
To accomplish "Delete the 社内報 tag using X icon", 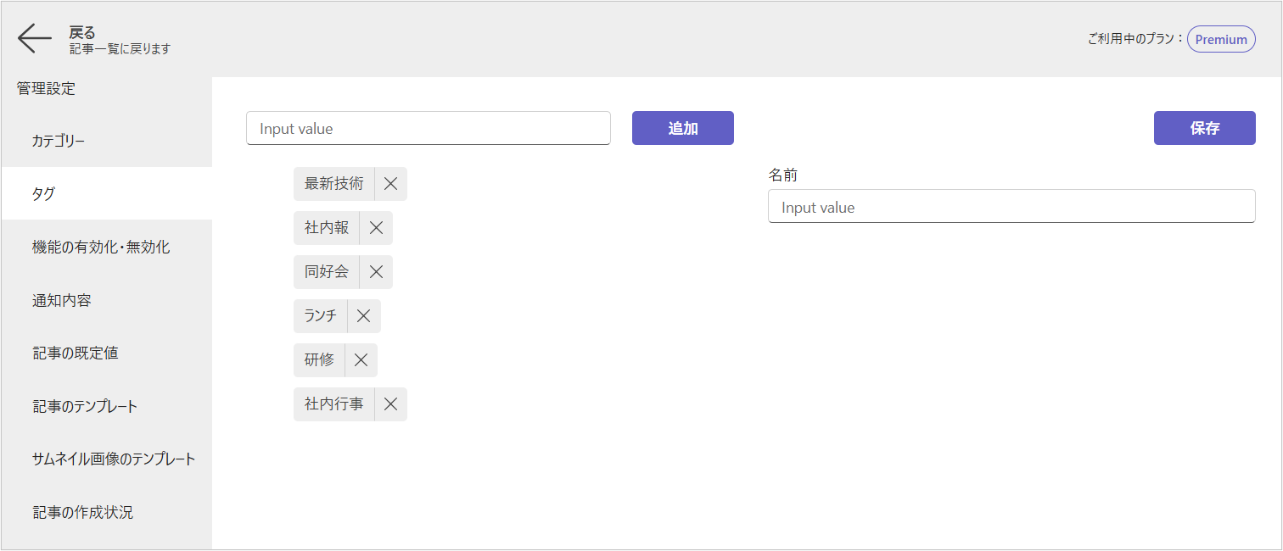I will pyautogui.click(x=376, y=228).
